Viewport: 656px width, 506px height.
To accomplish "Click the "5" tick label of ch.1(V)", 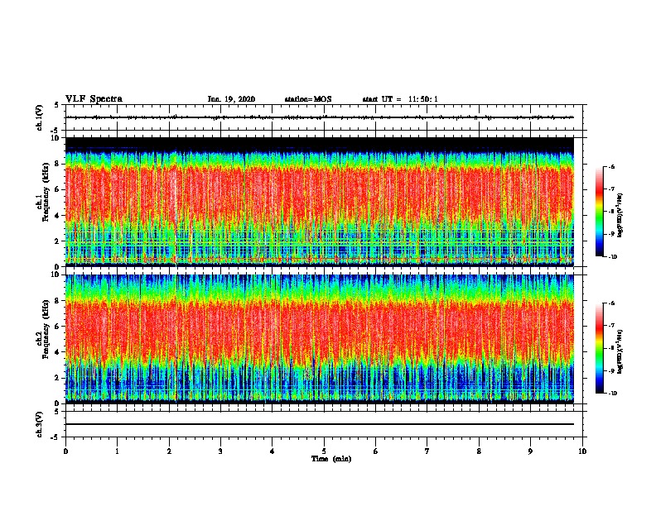I will tap(57, 105).
